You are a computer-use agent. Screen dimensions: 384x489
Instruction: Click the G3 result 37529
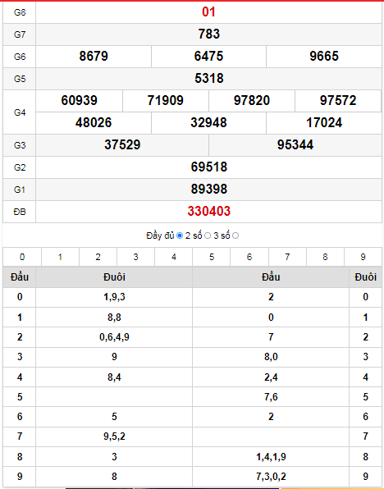coord(122,145)
